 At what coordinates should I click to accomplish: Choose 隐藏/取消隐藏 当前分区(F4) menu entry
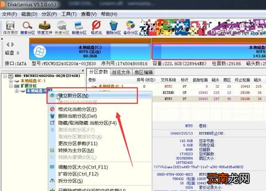coord(87,123)
